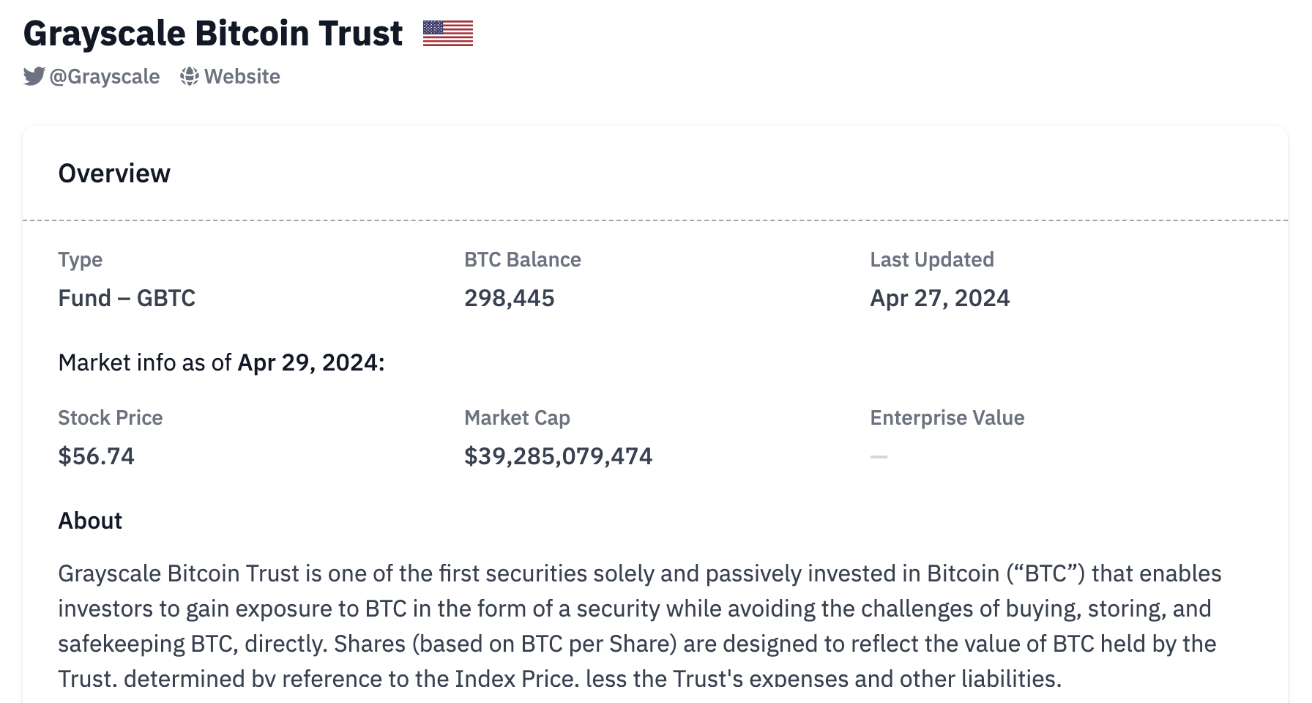The image size is (1312, 703).
Task: Select the Fund – GBTC type value
Action: [x=127, y=298]
